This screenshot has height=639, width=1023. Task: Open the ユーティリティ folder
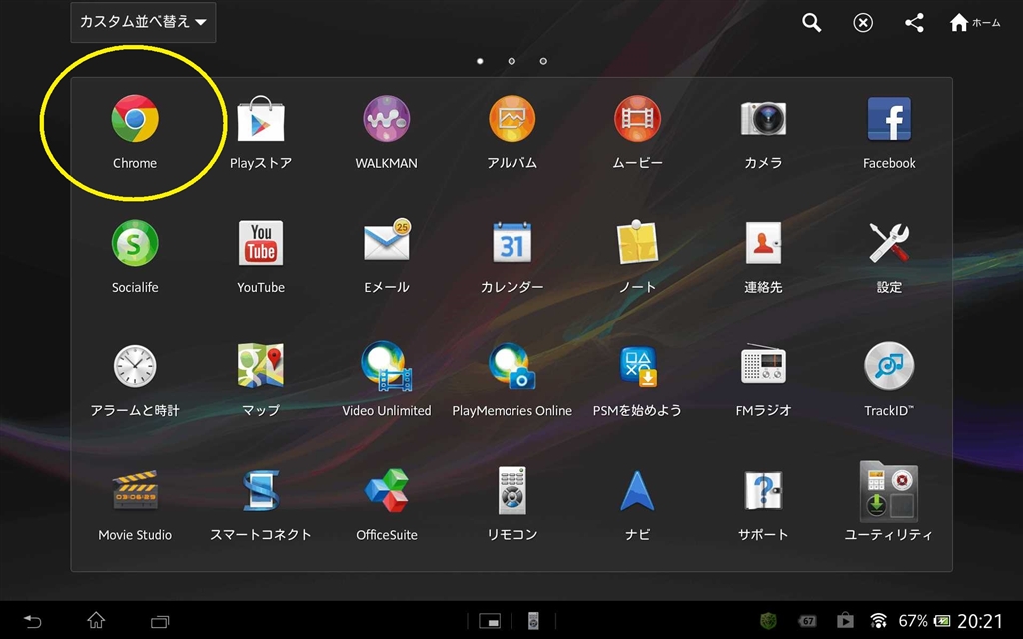889,491
